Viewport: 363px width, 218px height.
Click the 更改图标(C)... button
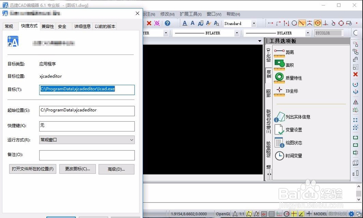point(78,169)
